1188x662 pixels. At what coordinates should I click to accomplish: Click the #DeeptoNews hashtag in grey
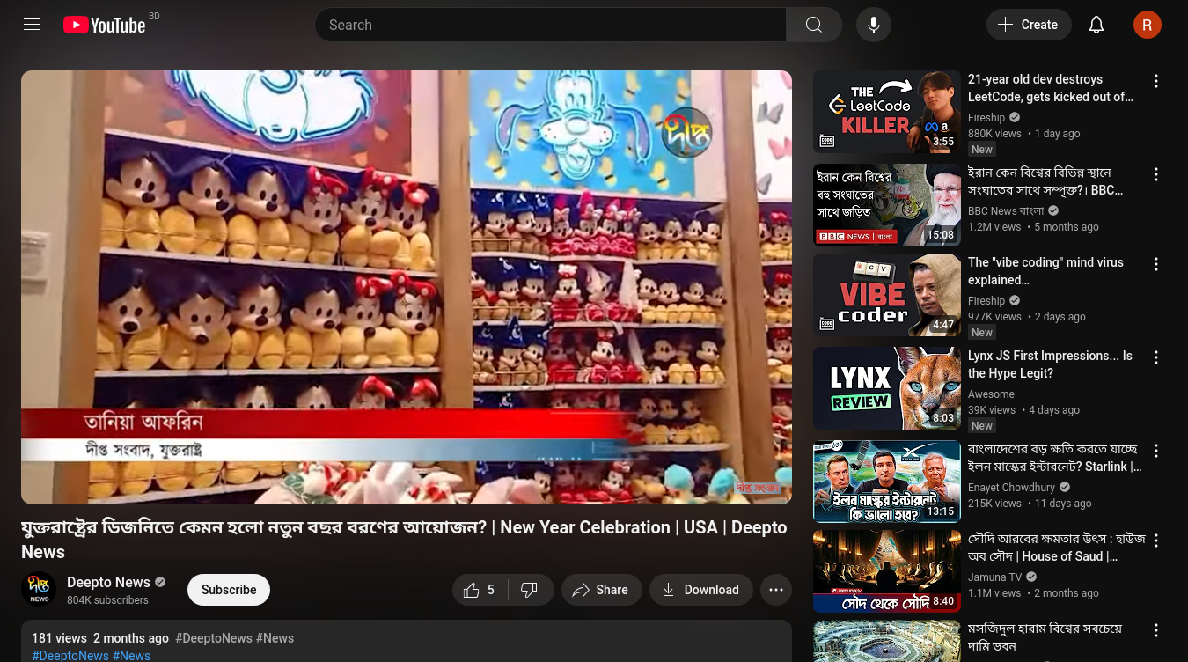(214, 638)
